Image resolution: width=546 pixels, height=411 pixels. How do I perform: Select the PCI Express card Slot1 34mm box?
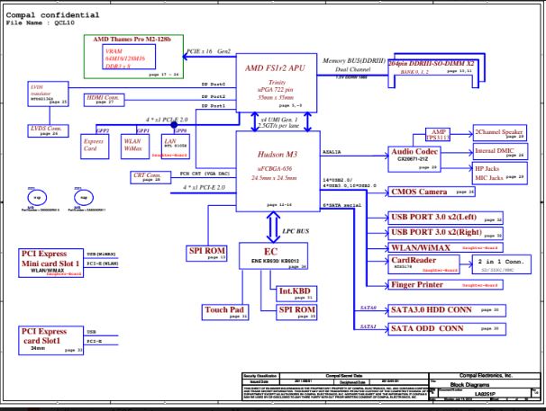(x=50, y=341)
